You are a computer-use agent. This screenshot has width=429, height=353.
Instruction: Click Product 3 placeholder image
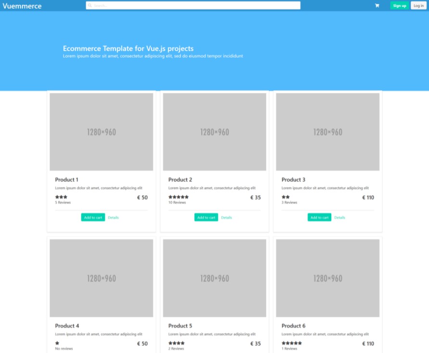click(327, 132)
